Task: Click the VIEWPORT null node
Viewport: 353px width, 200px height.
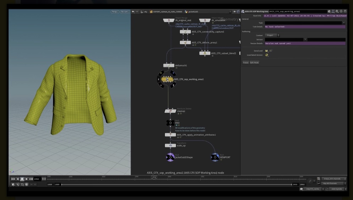Action: (x=215, y=157)
